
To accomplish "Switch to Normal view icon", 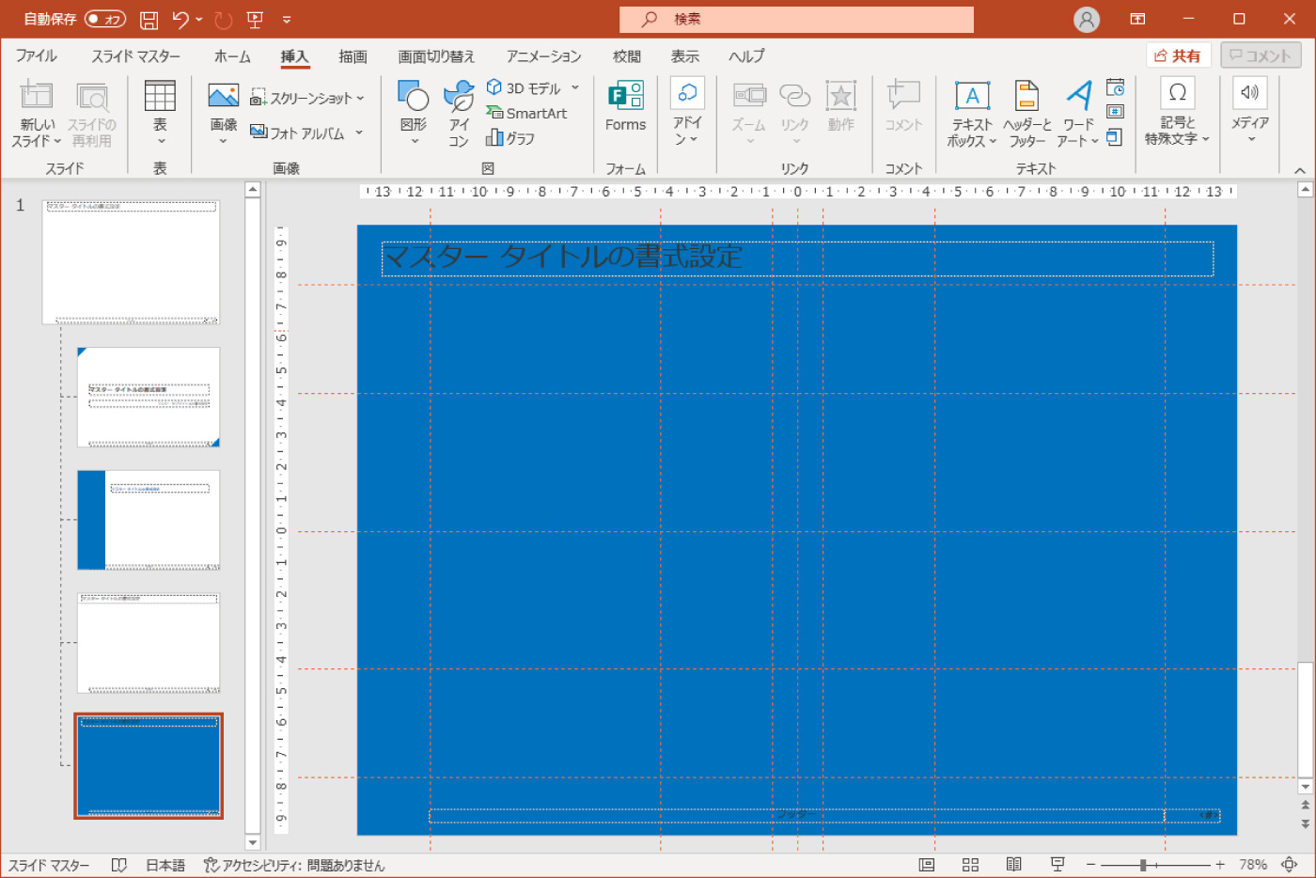I will 927,865.
